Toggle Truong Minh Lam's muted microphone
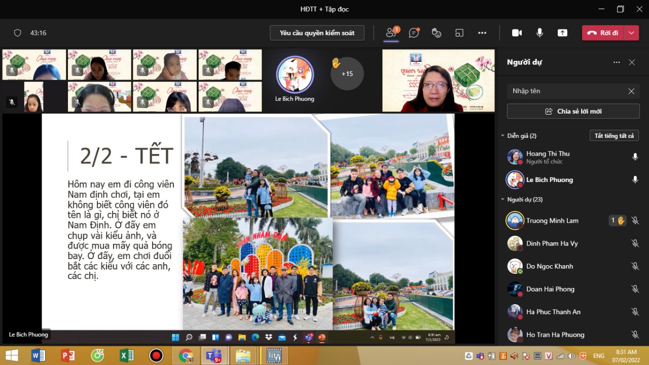Viewport: 649px width, 365px height. [635, 221]
